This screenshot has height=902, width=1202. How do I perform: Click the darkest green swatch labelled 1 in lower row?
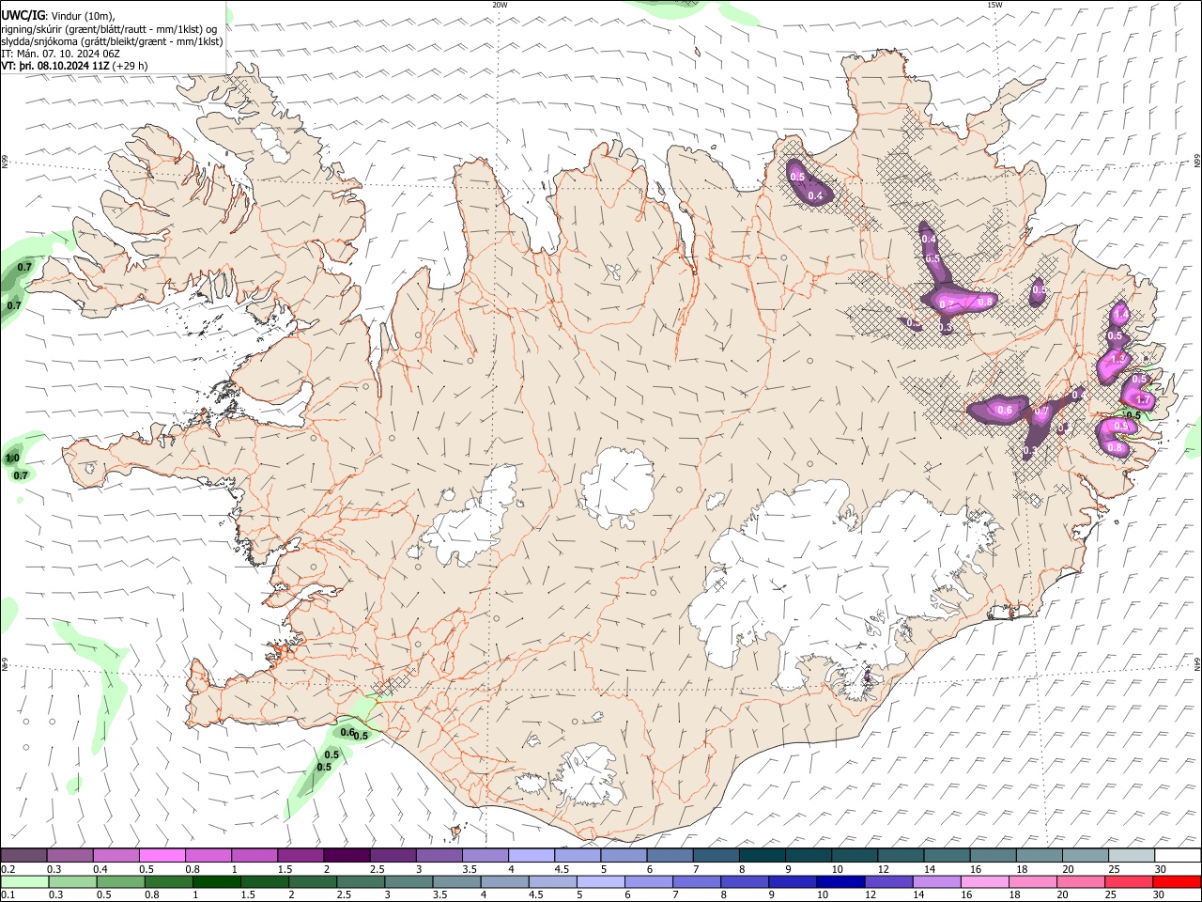[216, 881]
